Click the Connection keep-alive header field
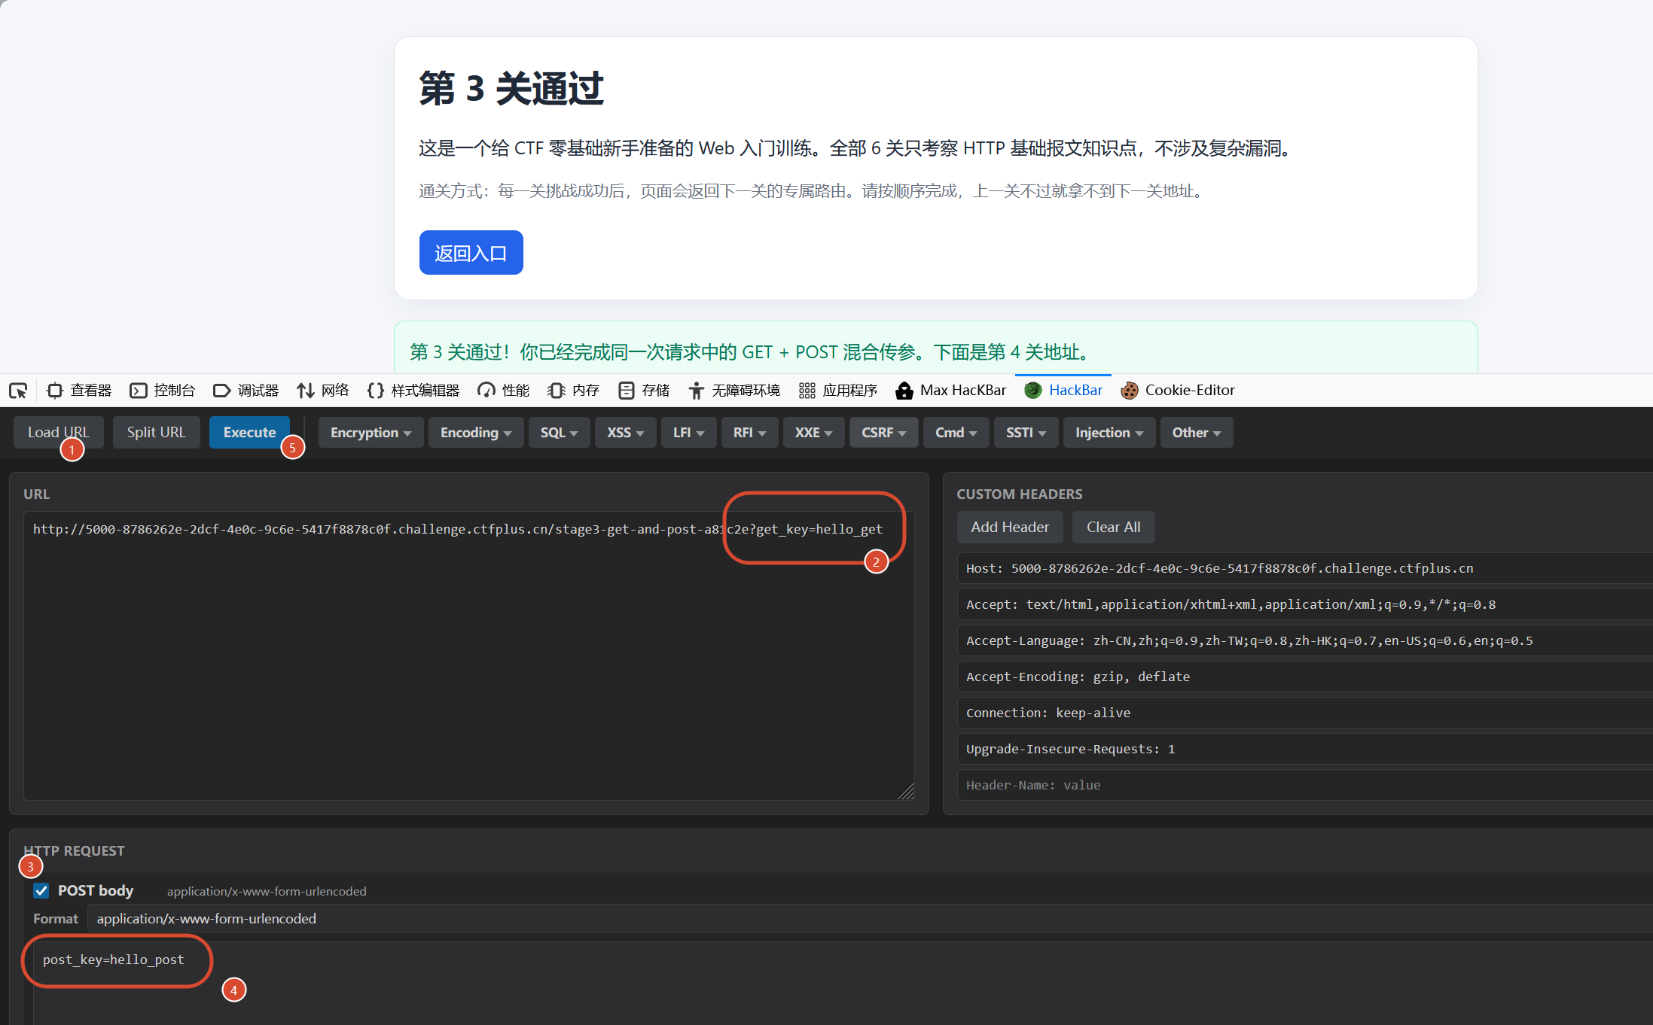The image size is (1653, 1025). pyautogui.click(x=1305, y=713)
